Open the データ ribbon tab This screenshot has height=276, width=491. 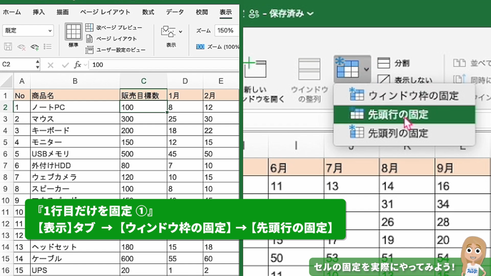point(175,12)
